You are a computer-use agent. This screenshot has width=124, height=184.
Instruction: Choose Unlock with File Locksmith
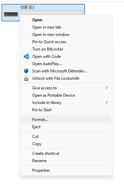pyautogui.click(x=66, y=78)
